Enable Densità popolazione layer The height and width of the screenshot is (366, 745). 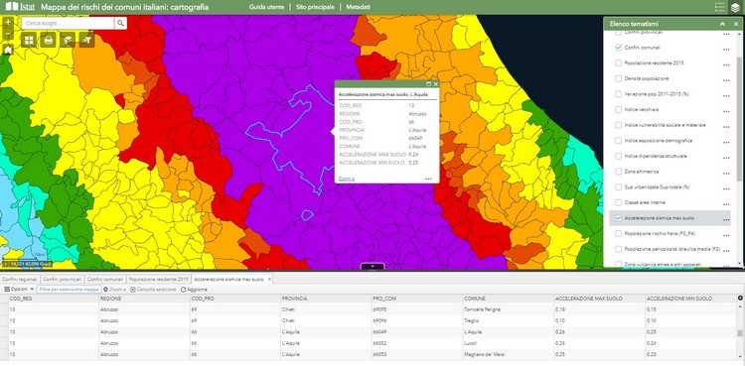(x=618, y=78)
